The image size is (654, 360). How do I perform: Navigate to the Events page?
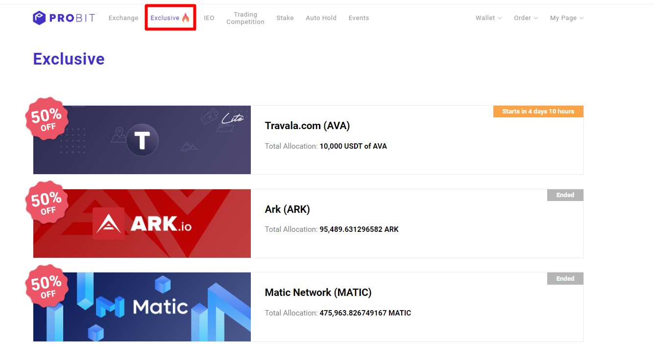coord(359,18)
